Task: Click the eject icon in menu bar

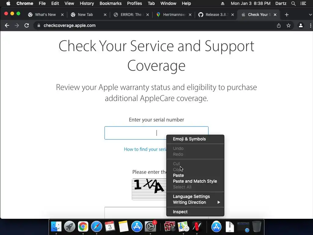Action: point(223,3)
